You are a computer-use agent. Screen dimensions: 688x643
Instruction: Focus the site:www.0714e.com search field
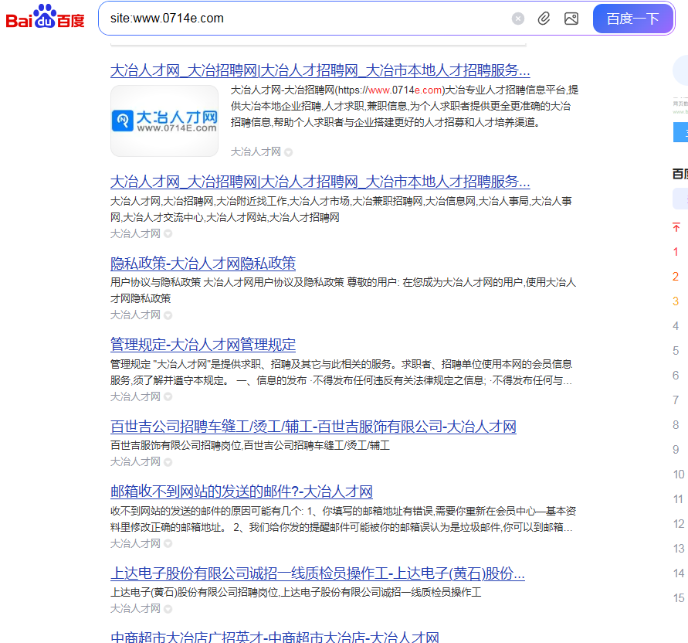point(307,19)
